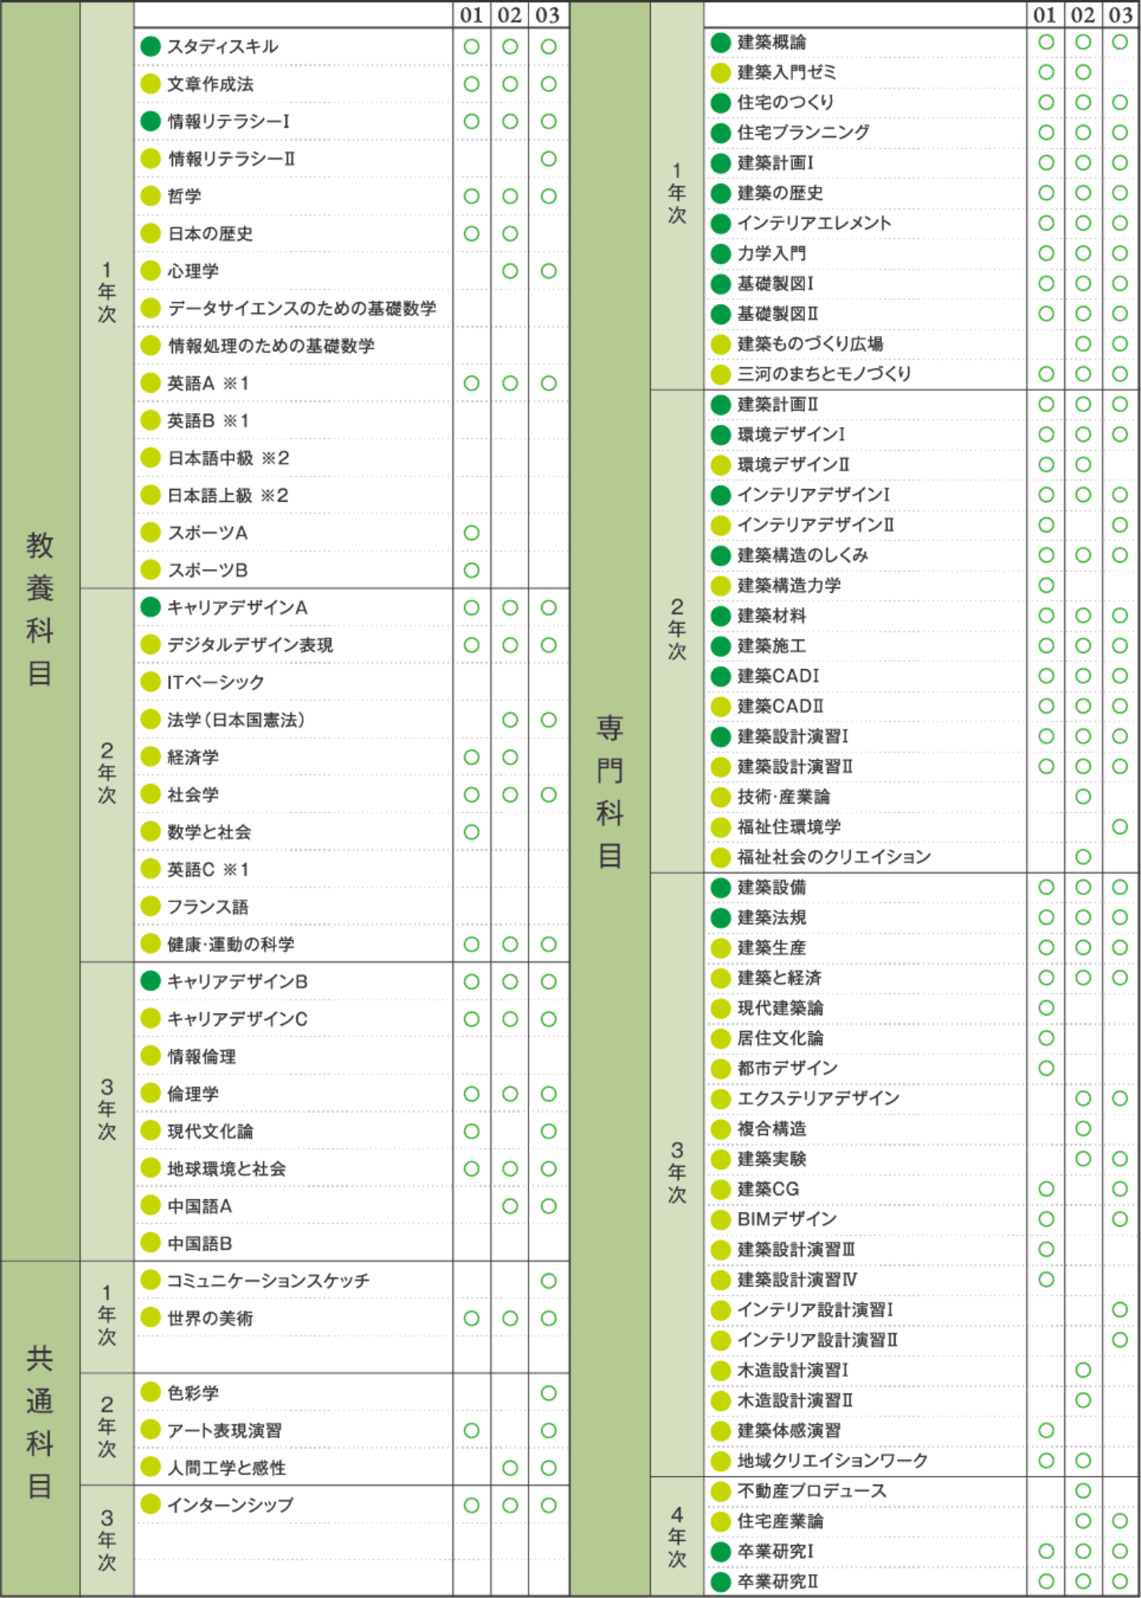Click the アート表現演習 course name
Screen dimensions: 1141x1598
(x=224, y=1431)
